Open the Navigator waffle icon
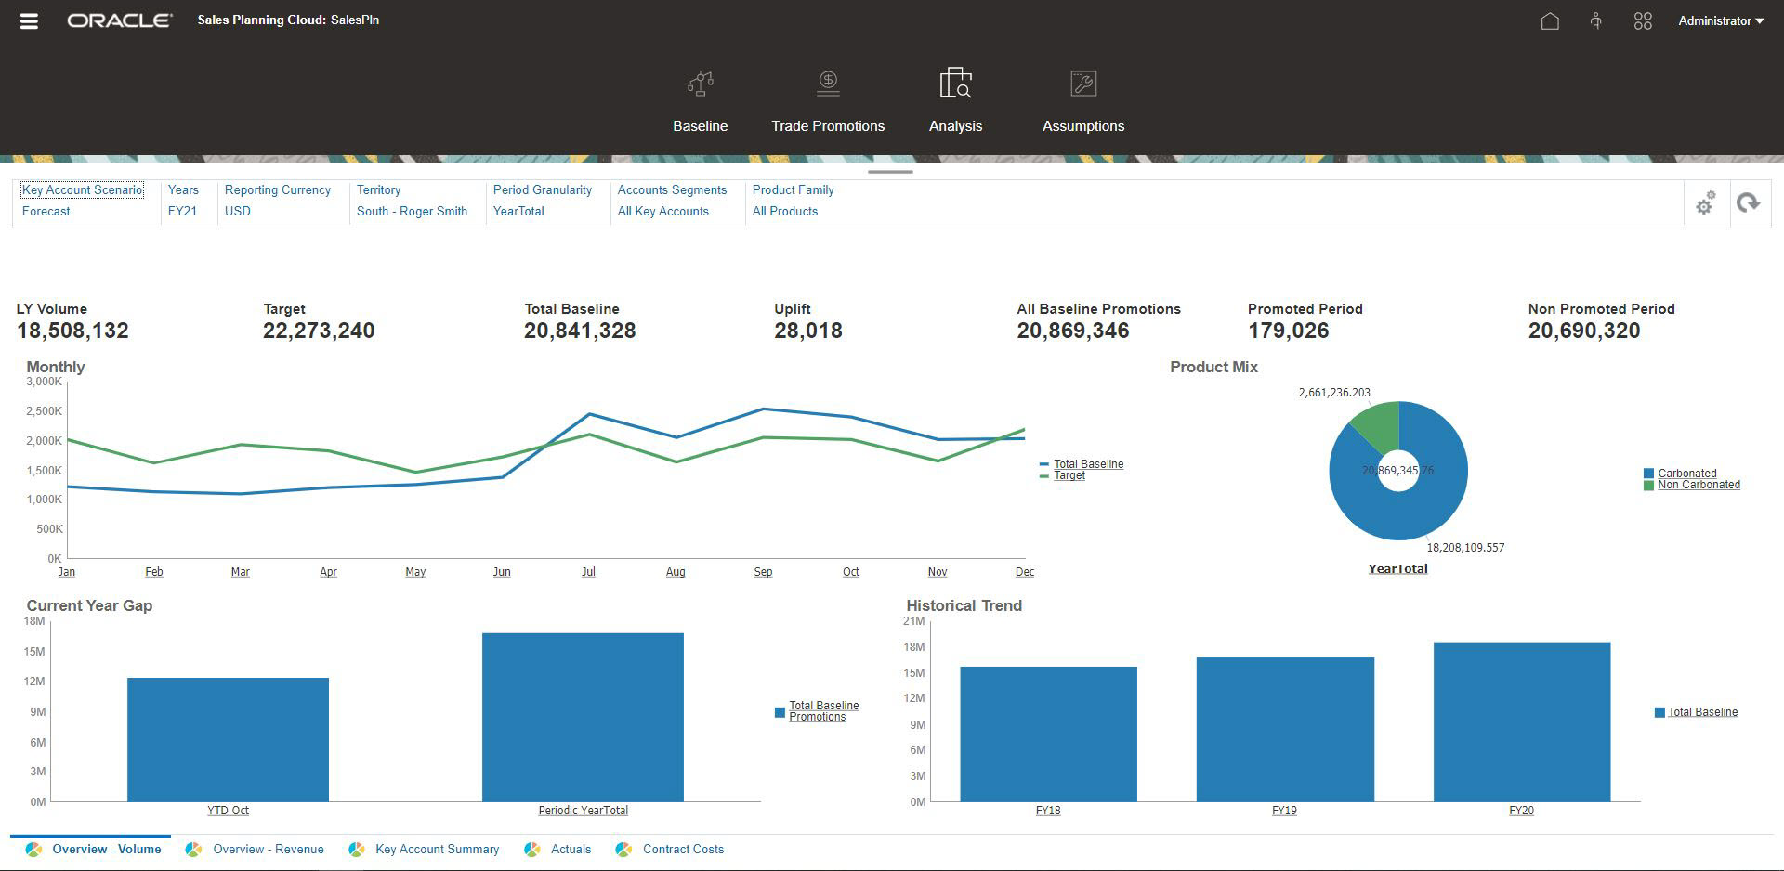This screenshot has width=1784, height=871. pyautogui.click(x=1643, y=19)
